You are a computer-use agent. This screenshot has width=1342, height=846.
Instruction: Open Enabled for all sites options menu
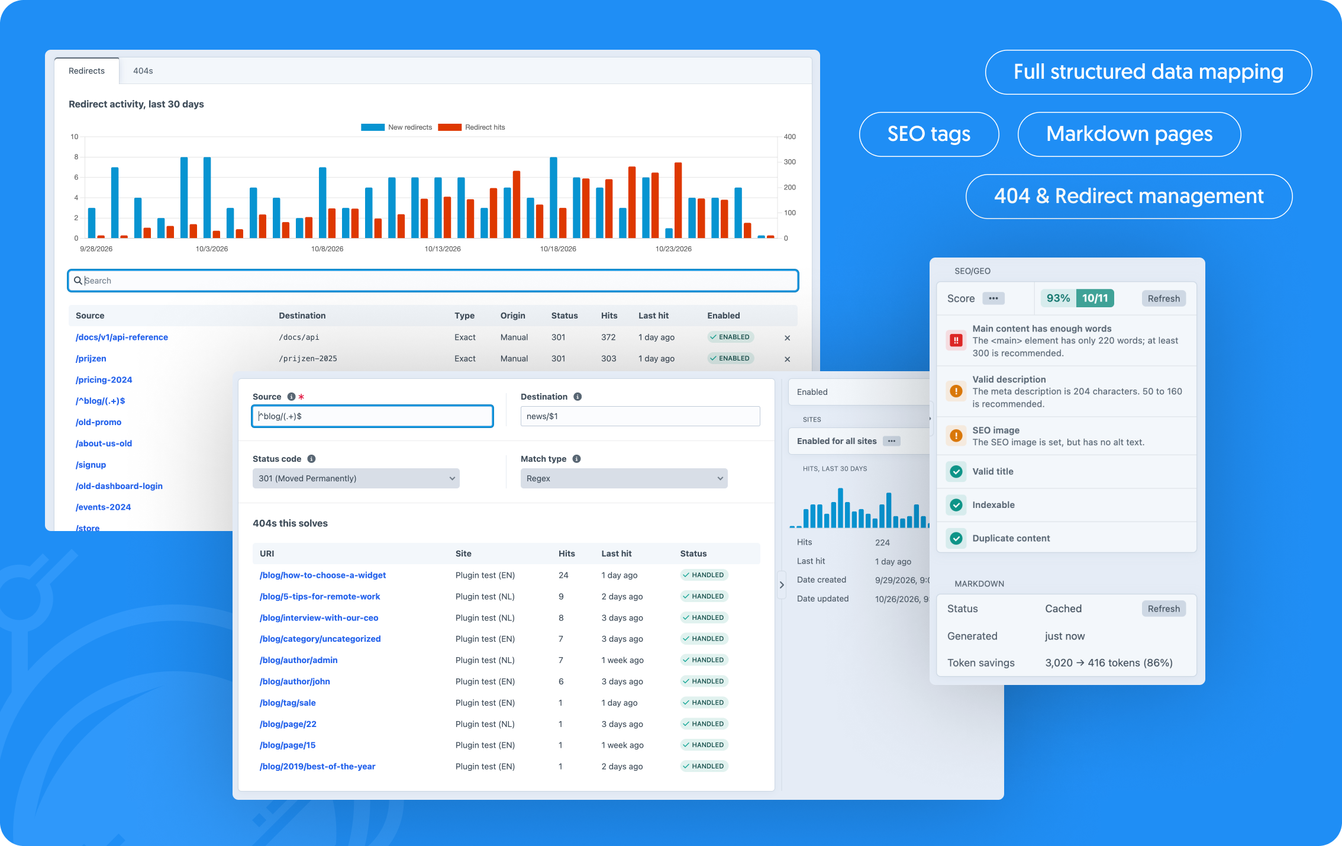tap(891, 441)
